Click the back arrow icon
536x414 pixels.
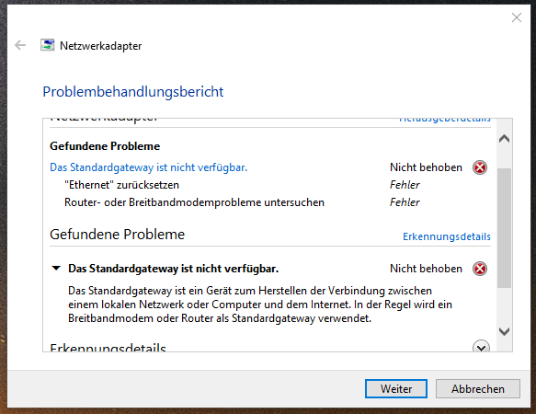click(20, 45)
